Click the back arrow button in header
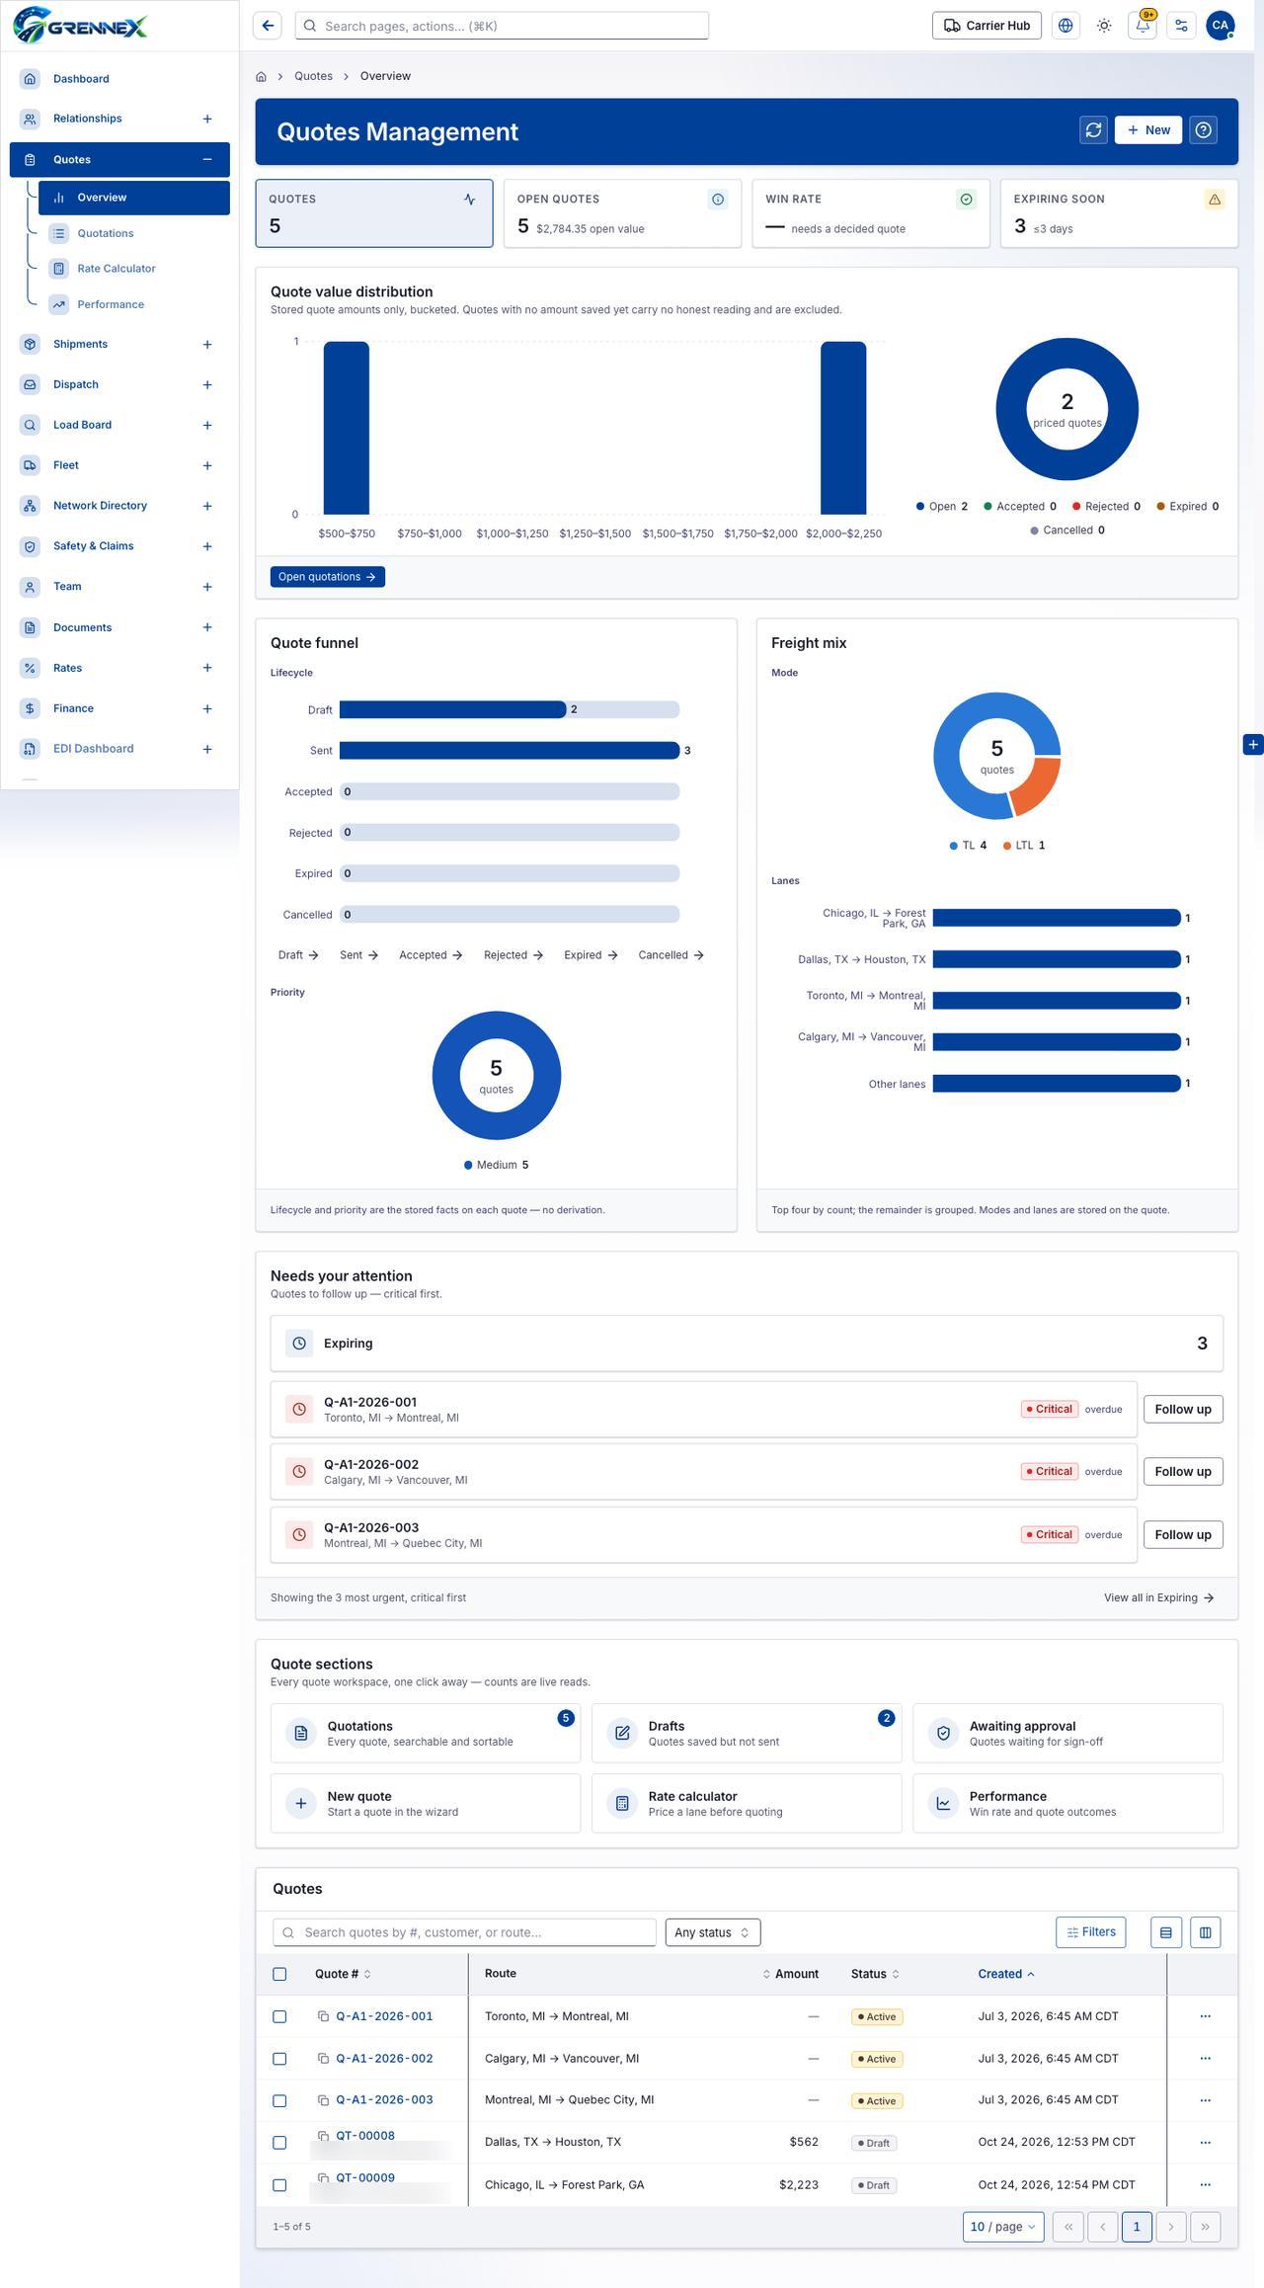 click(268, 26)
